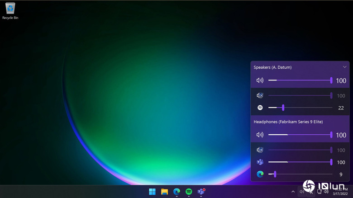Open Spotify from the taskbar
Image resolution: width=353 pixels, height=198 pixels.
tap(189, 192)
